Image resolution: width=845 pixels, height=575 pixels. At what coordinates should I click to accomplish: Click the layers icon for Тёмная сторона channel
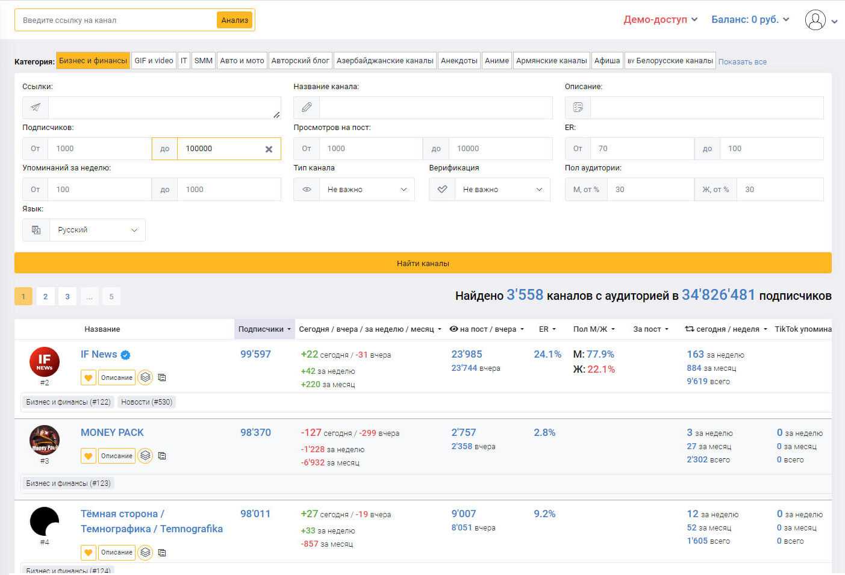145,552
